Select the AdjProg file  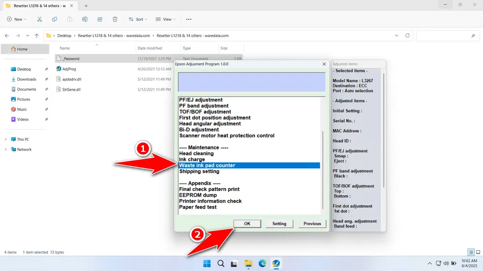[69, 69]
